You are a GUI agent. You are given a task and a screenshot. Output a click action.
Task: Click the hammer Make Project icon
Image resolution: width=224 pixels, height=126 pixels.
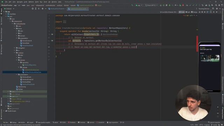[132, 5]
